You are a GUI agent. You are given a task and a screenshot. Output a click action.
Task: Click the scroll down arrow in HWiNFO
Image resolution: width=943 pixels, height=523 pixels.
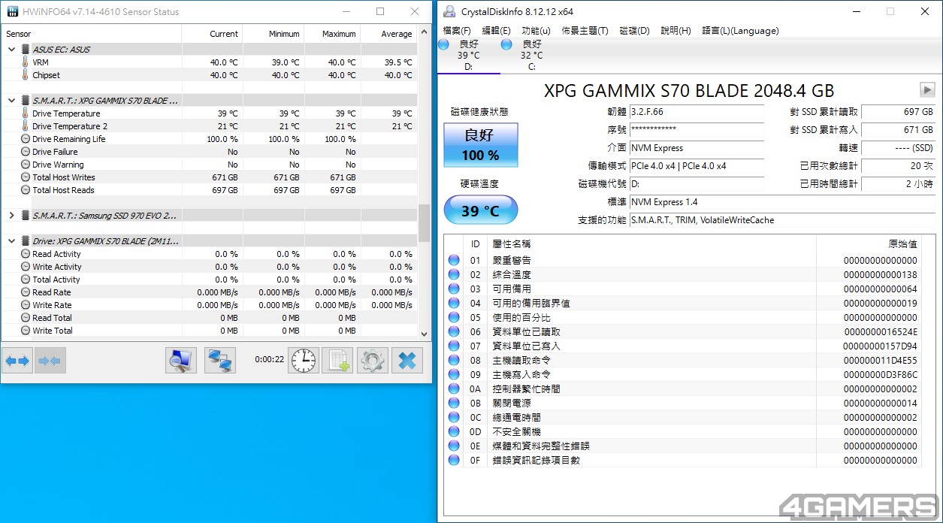(x=424, y=333)
